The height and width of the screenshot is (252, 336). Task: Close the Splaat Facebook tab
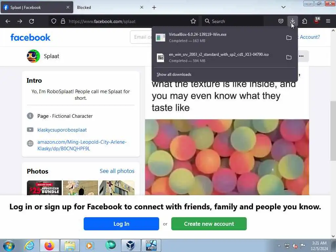click(68, 7)
